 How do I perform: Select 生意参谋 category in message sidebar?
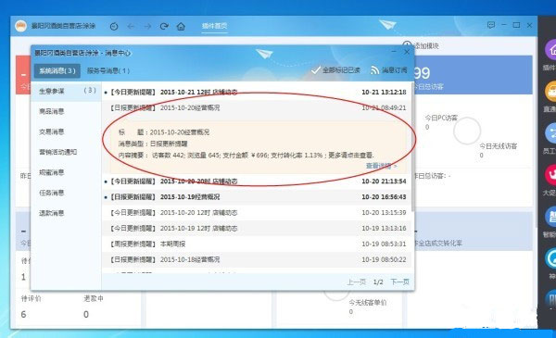click(x=66, y=91)
